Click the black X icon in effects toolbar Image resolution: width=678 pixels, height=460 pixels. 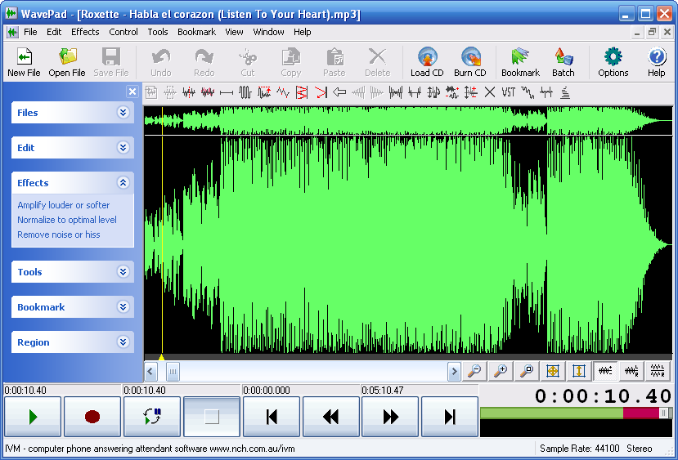tap(489, 92)
